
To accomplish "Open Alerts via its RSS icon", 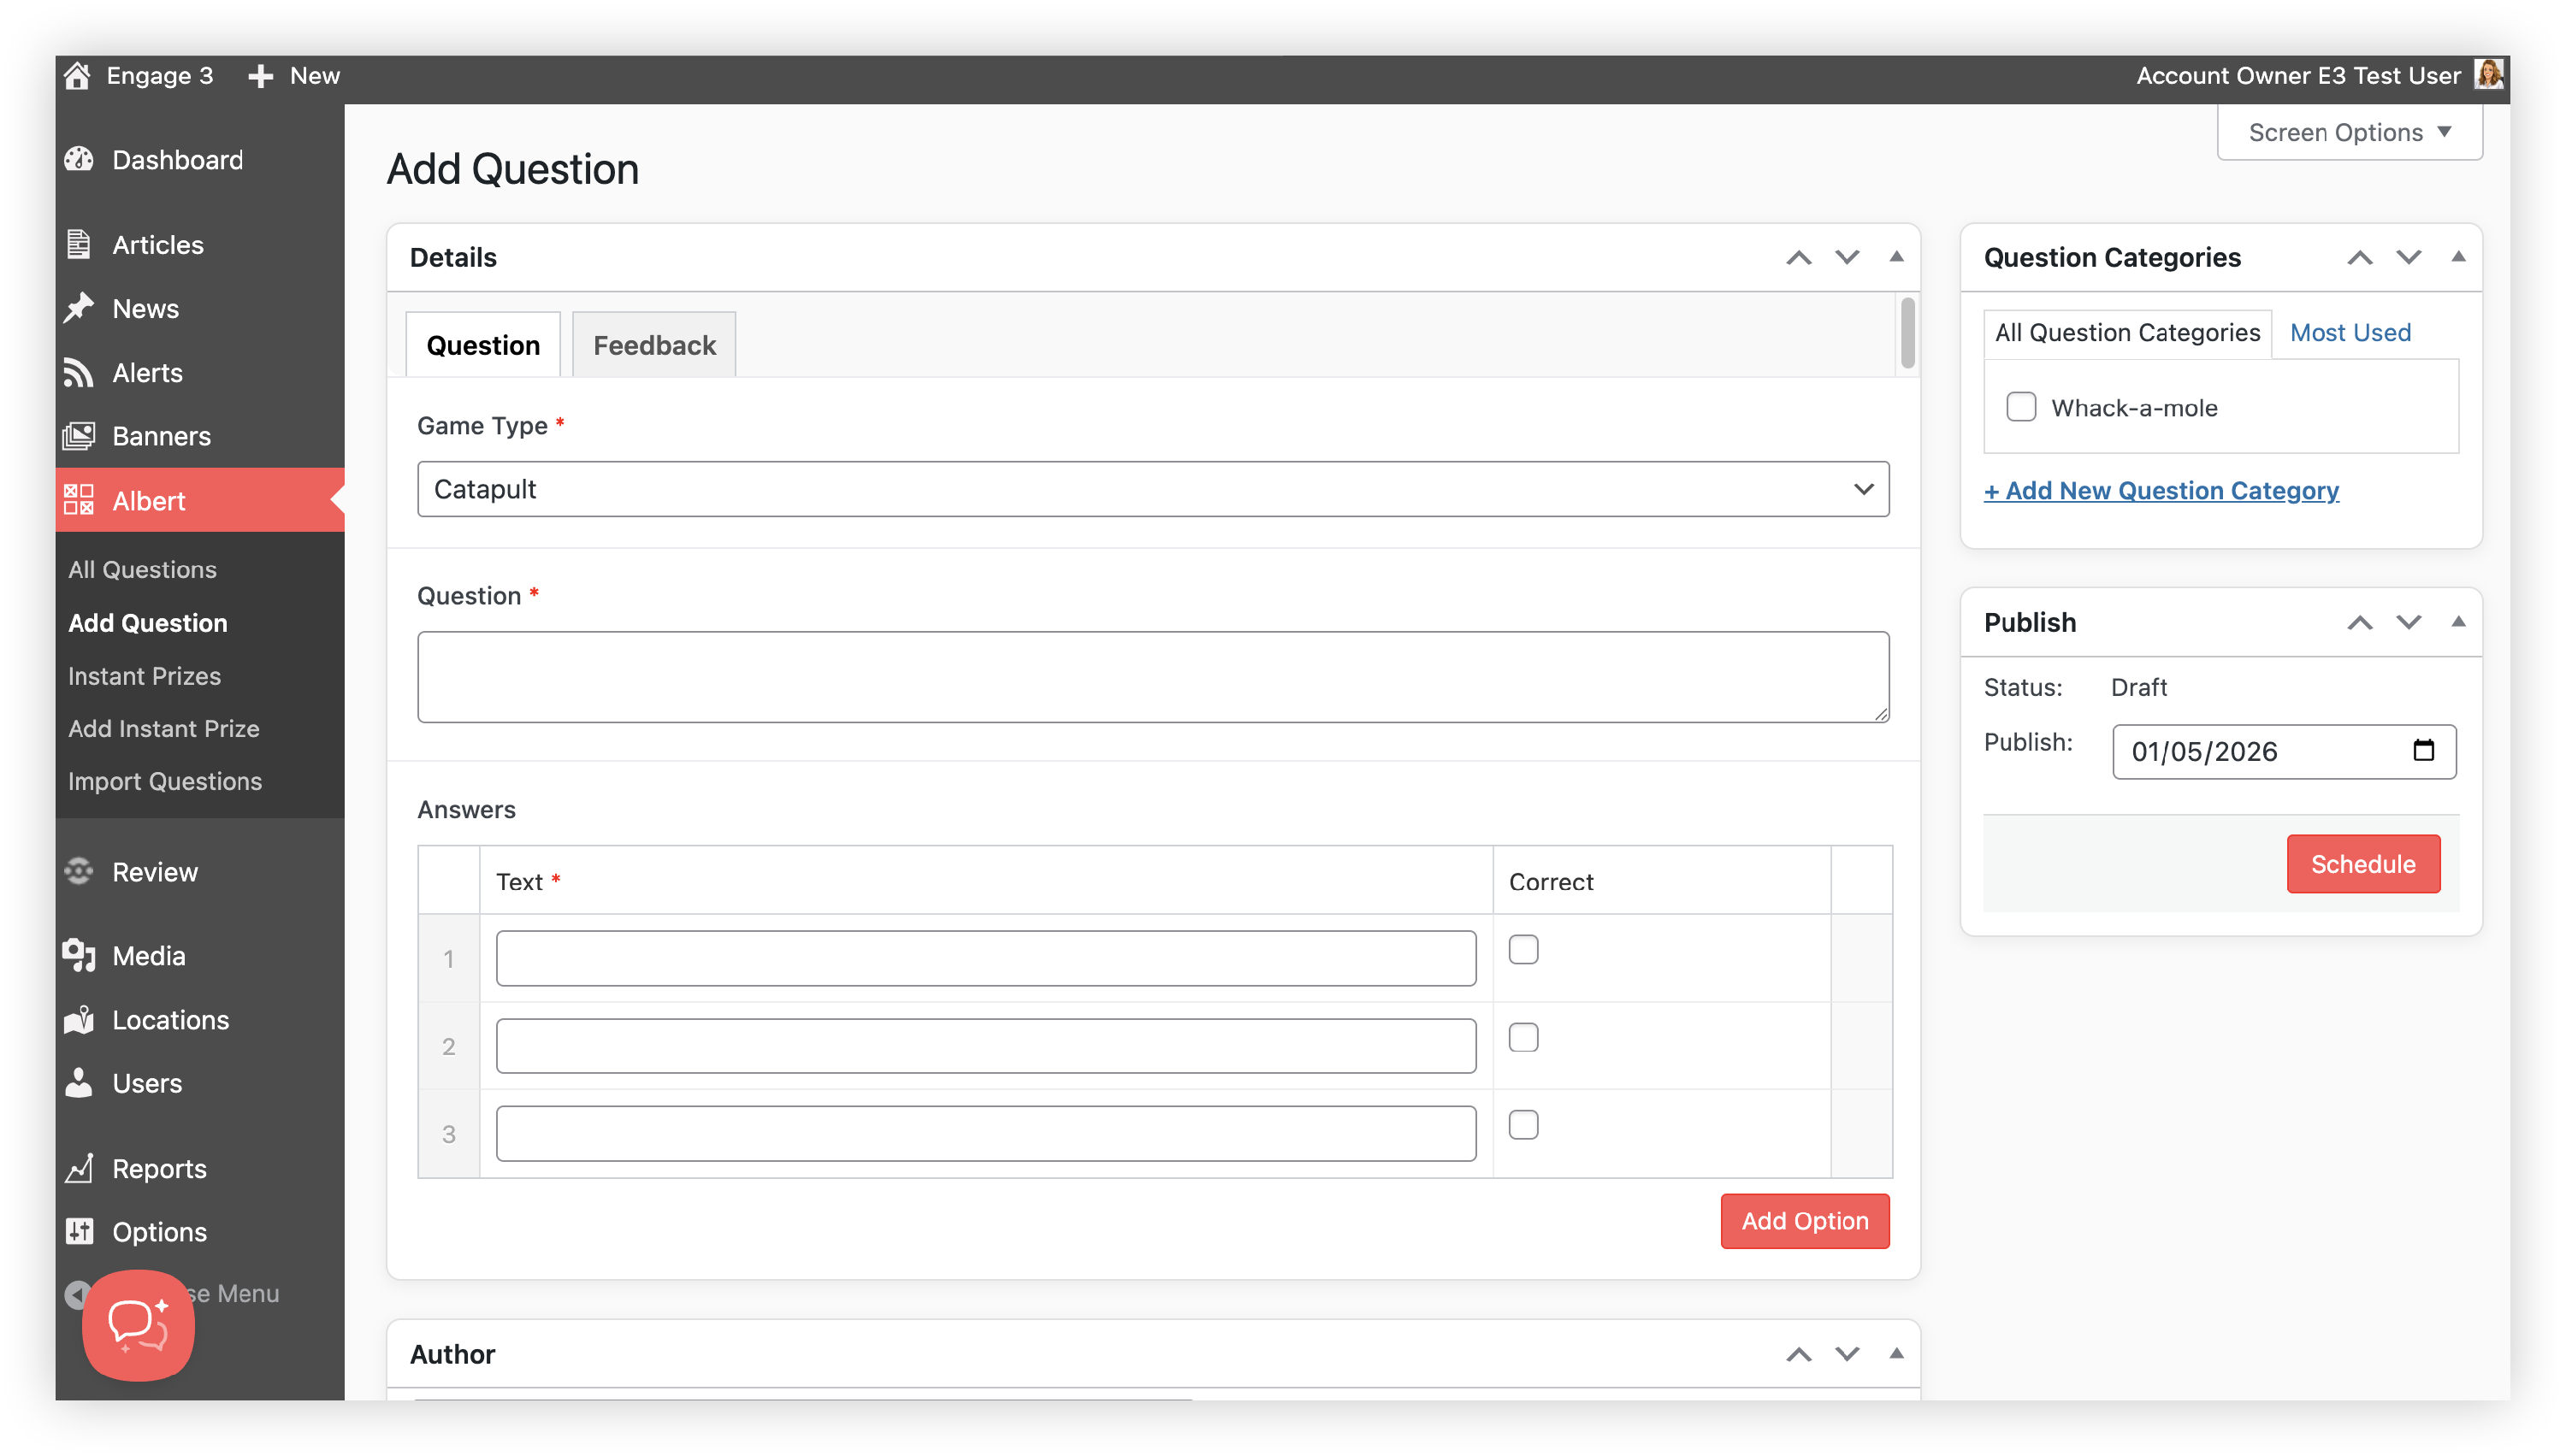I will pyautogui.click(x=79, y=373).
